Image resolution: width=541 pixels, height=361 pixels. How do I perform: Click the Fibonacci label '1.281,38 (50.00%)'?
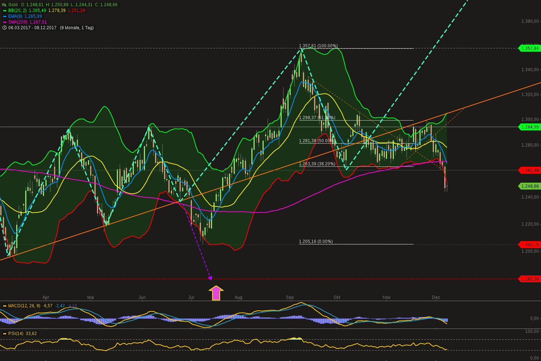point(317,141)
